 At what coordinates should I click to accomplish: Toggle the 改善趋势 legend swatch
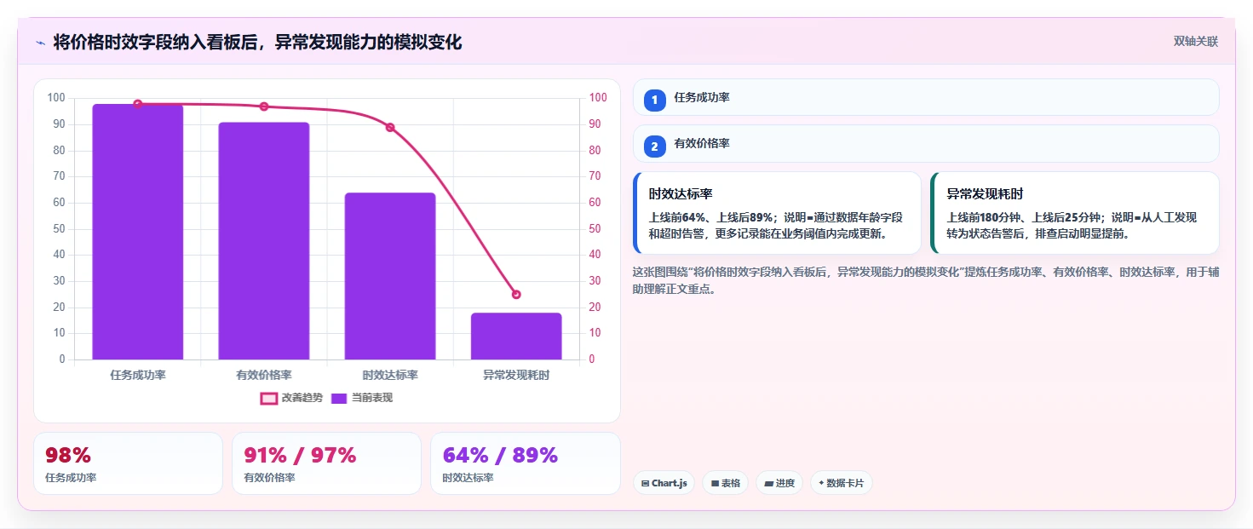pyautogui.click(x=269, y=398)
